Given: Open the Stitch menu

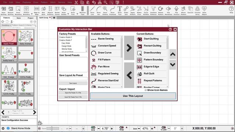Looking at the screenshot, I should click(53, 3).
